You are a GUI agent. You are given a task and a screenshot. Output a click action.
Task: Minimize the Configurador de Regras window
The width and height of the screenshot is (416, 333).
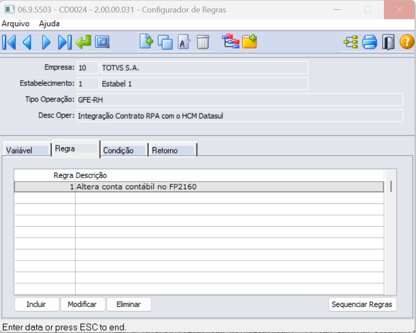coord(337,9)
